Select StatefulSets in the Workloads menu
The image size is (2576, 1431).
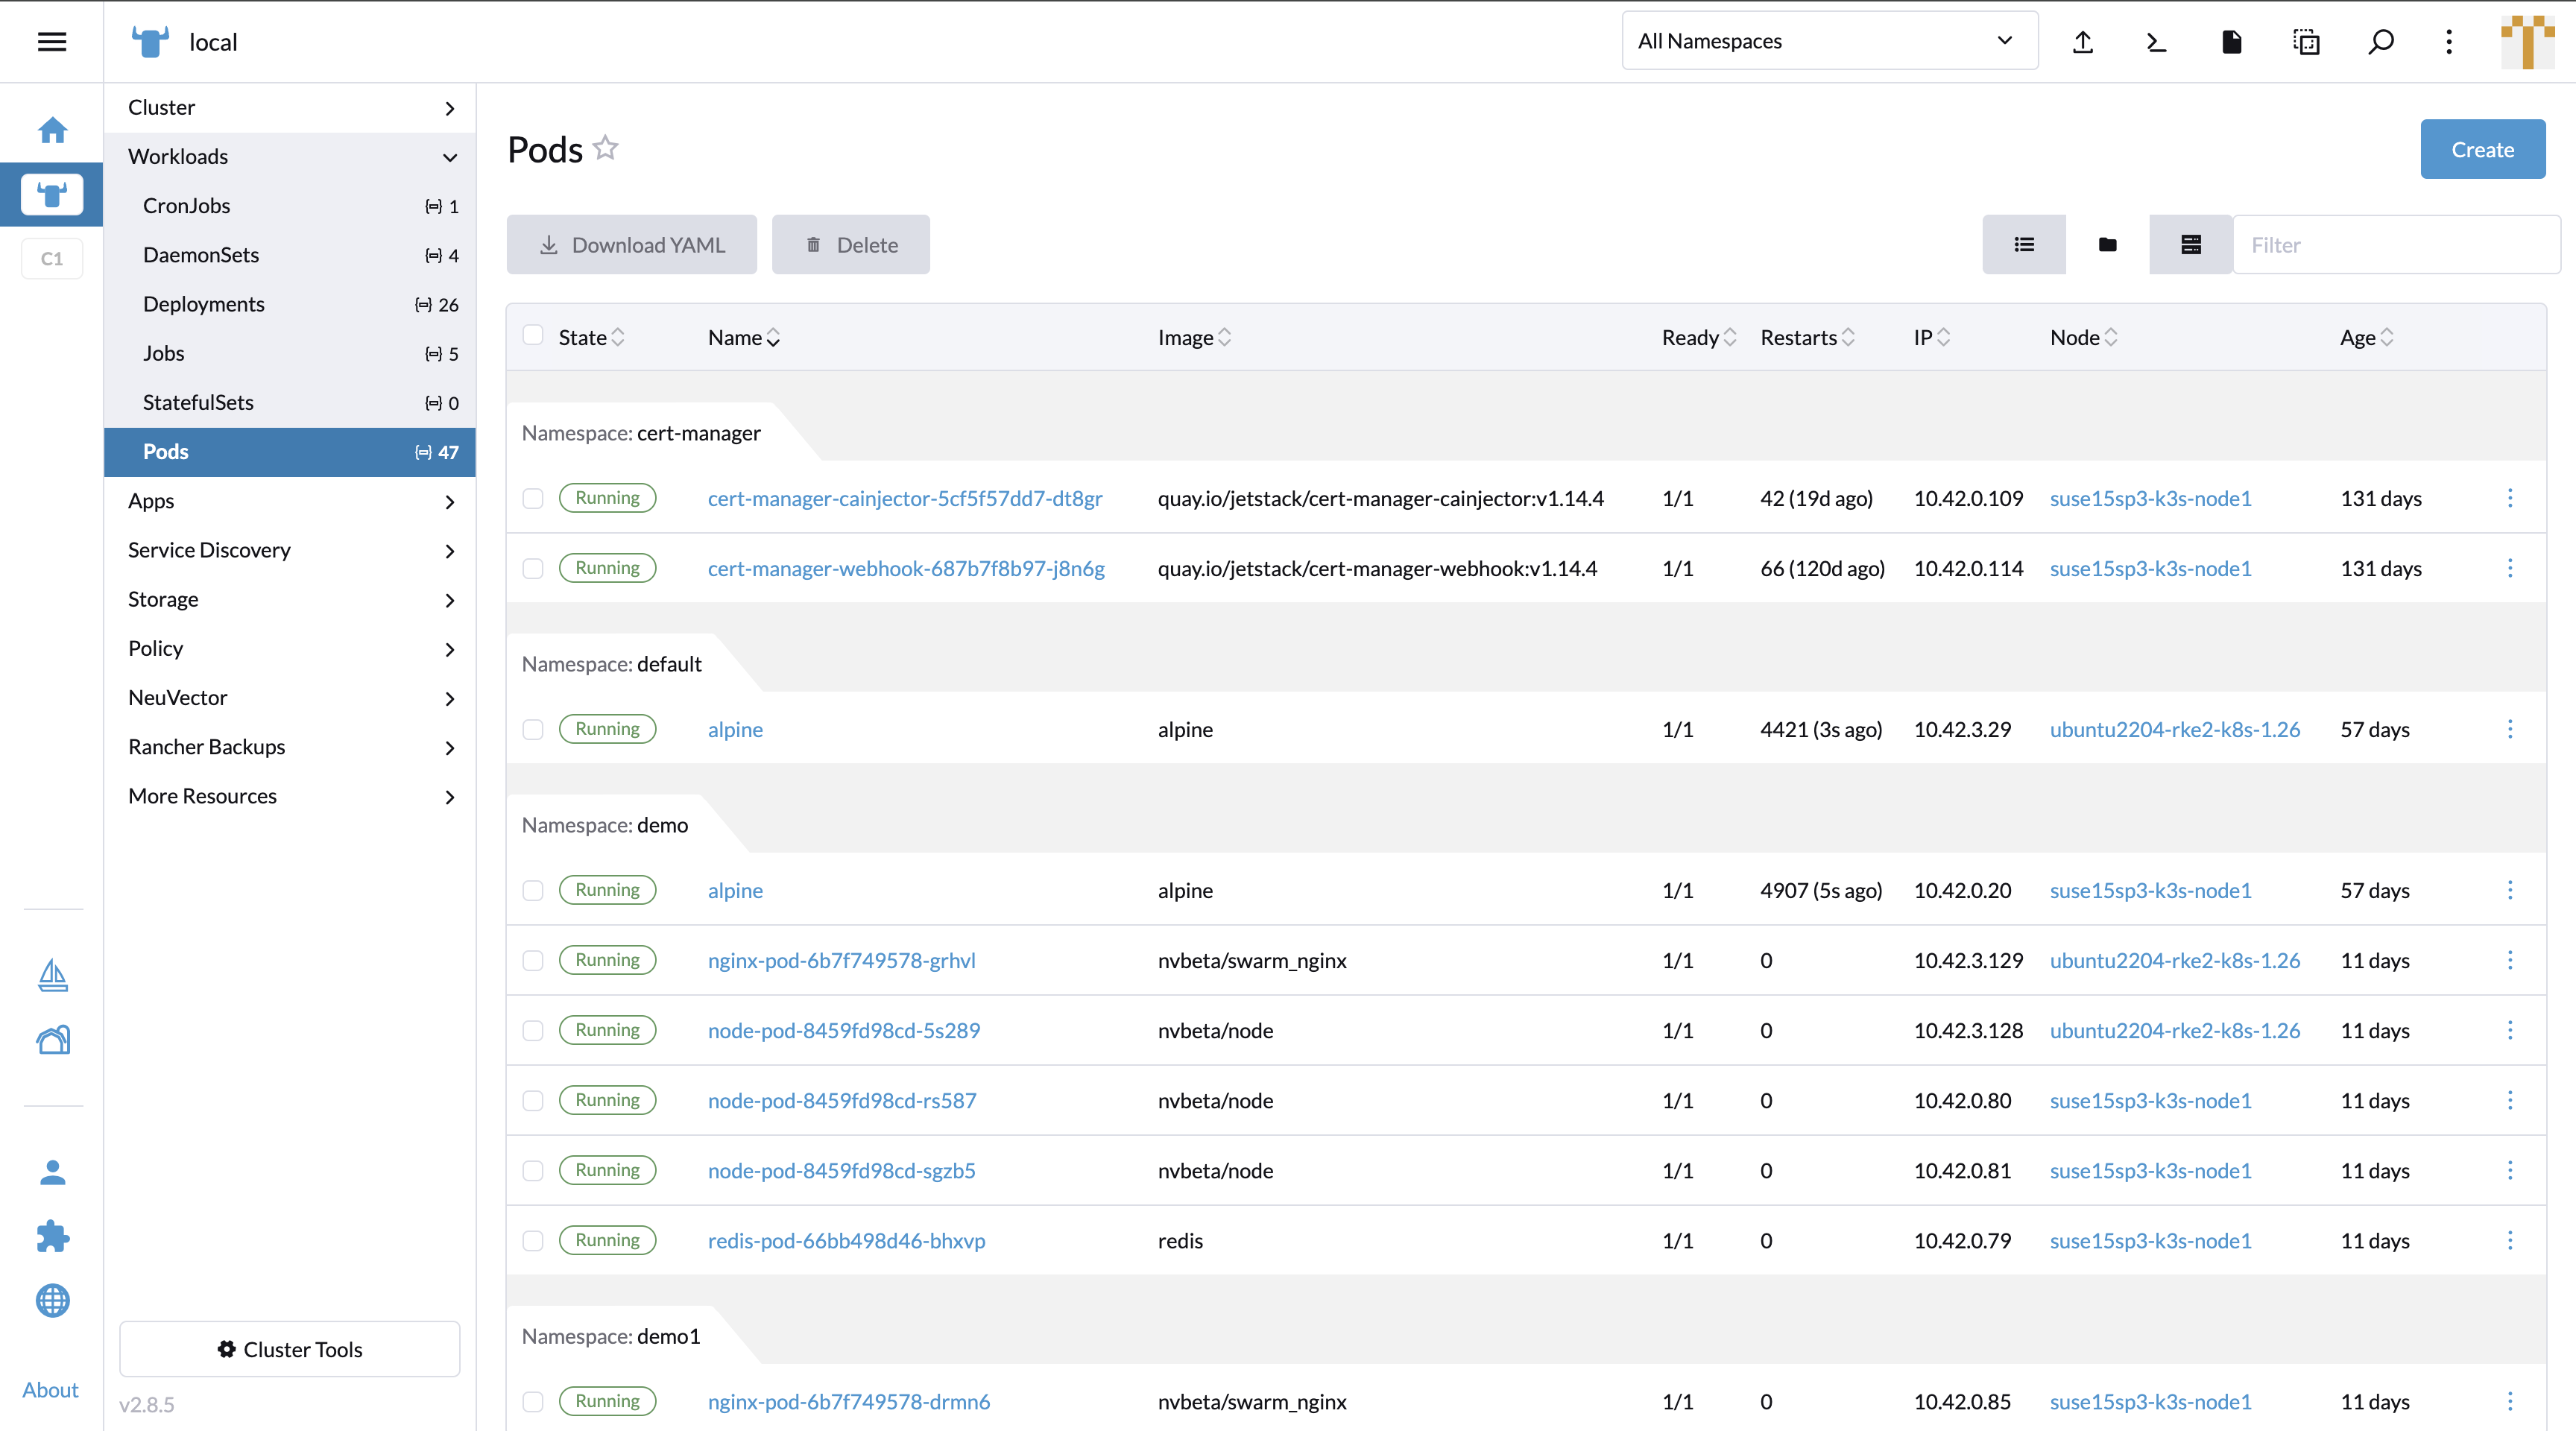click(198, 402)
